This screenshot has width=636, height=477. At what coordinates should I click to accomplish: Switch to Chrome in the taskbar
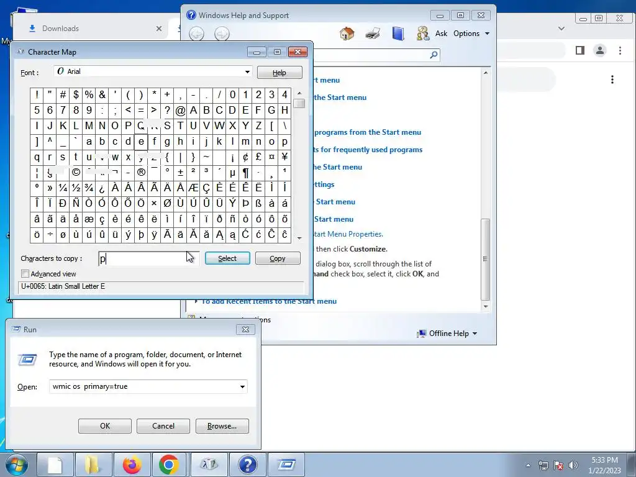169,465
